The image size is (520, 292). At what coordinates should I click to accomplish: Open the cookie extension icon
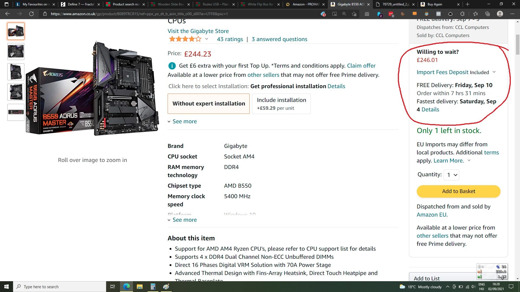coord(403,14)
